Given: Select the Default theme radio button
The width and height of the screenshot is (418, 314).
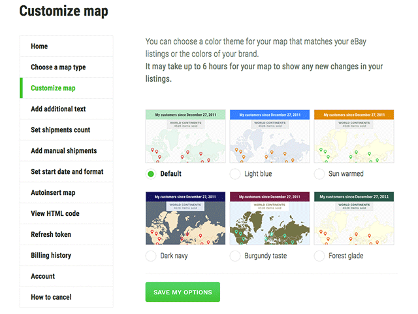Looking at the screenshot, I should [x=151, y=174].
